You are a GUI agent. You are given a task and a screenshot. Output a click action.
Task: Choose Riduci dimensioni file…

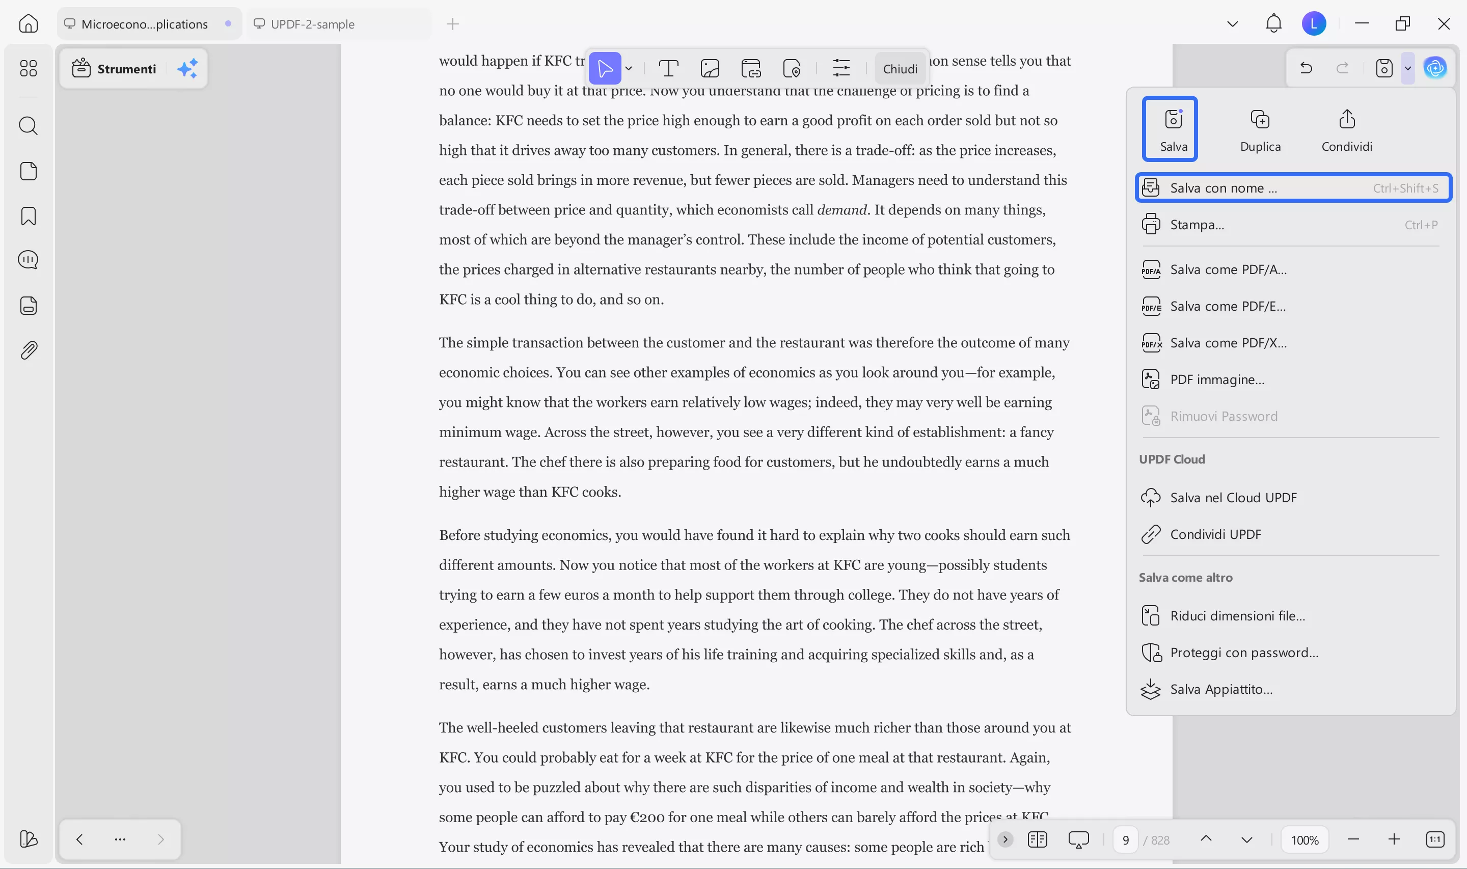coord(1290,615)
